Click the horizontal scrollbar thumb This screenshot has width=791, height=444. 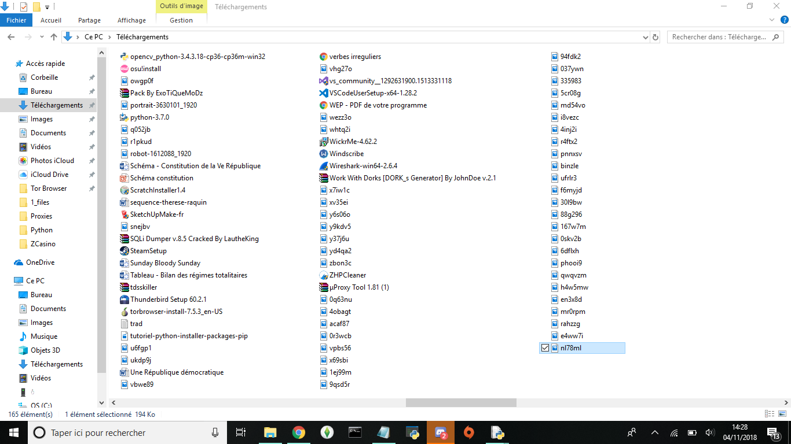coord(461,402)
